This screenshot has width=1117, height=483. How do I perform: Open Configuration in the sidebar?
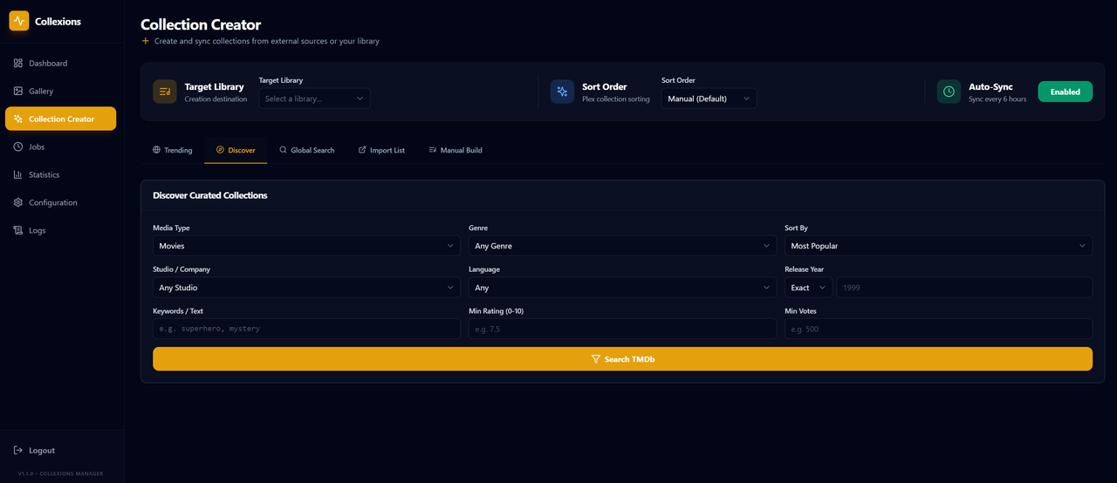(x=61, y=203)
